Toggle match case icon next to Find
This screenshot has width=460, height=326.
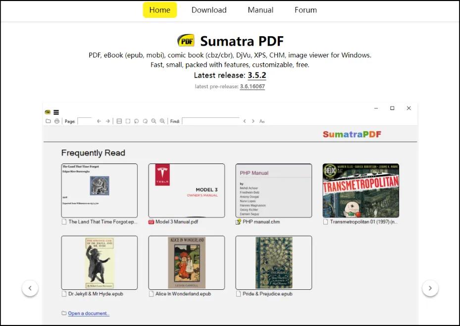pos(262,121)
